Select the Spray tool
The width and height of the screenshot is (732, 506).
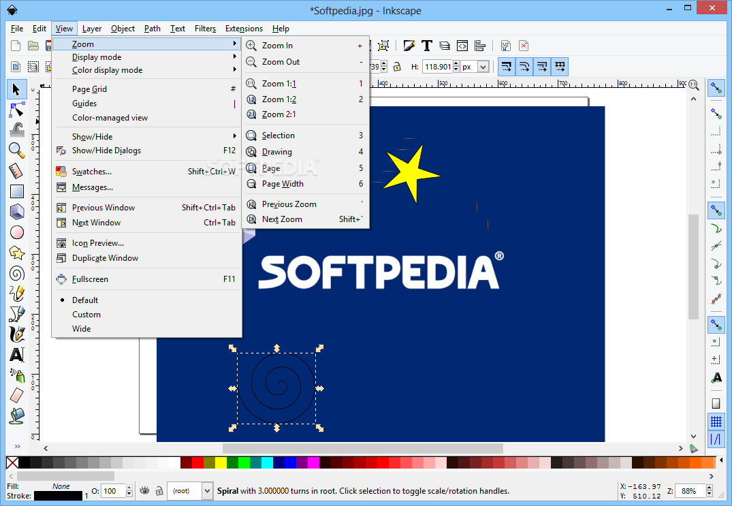click(17, 375)
